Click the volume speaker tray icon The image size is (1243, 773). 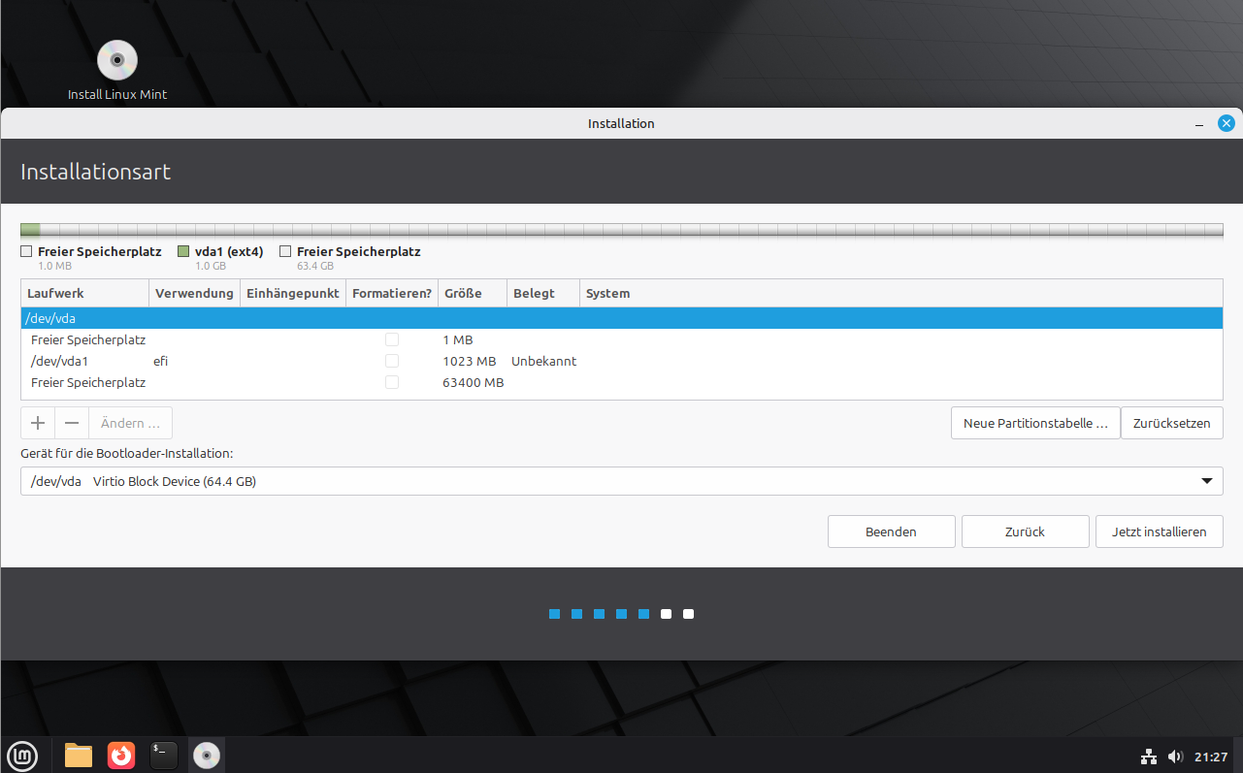pos(1175,757)
